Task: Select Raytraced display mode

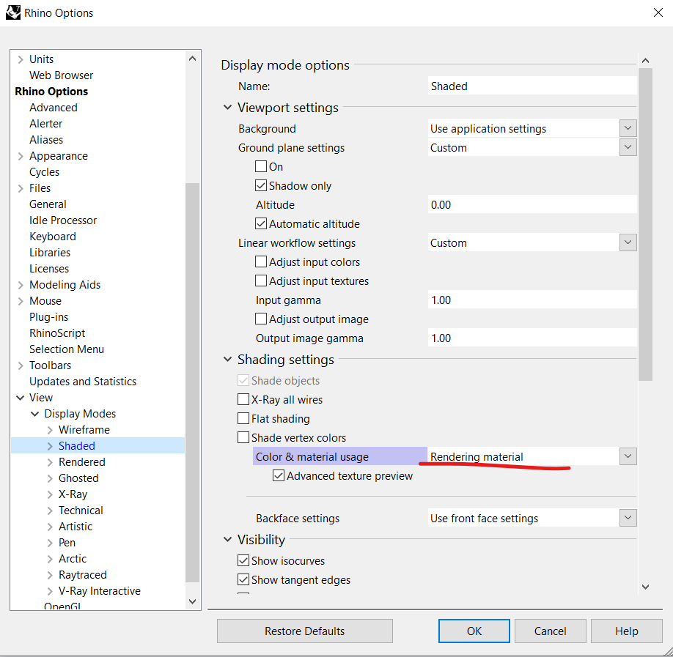Action: (82, 575)
